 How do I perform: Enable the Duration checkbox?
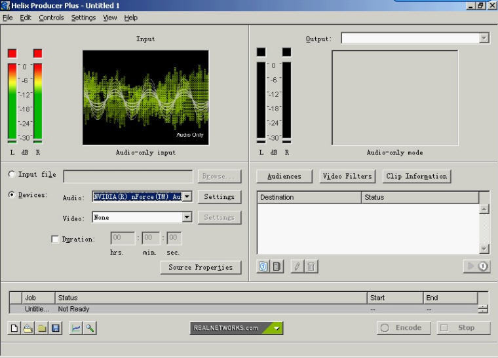click(x=55, y=239)
